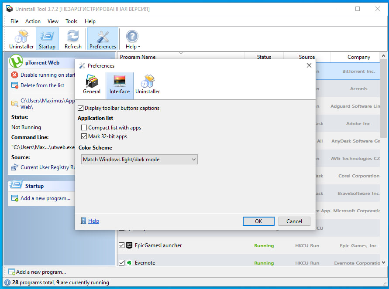This screenshot has width=389, height=289.
Task: Uncheck EpicGamesLauncher startup checkbox
Action: (x=121, y=245)
